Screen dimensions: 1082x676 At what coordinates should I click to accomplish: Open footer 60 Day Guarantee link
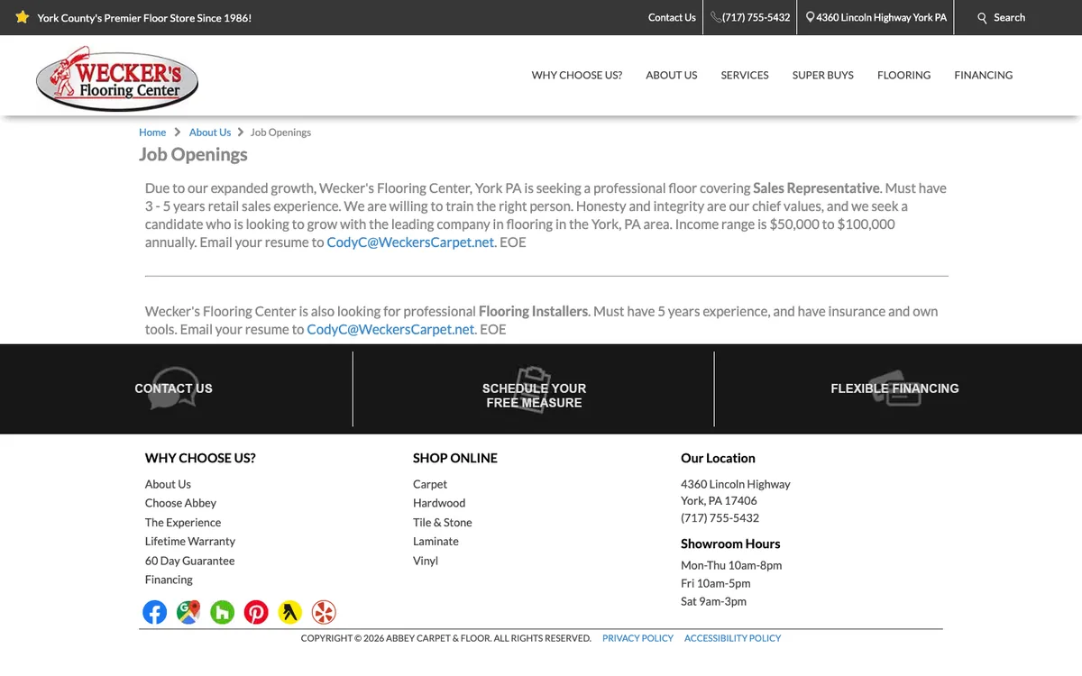coord(189,561)
